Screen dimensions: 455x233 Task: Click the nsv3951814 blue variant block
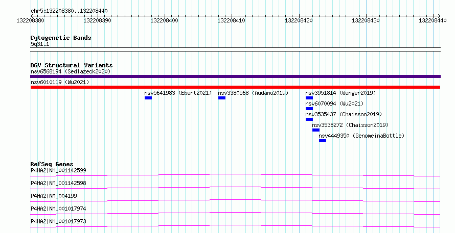[x=309, y=98]
